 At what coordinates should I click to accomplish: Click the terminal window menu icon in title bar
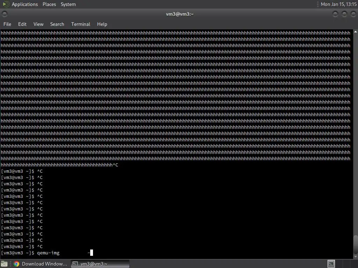[x=5, y=14]
